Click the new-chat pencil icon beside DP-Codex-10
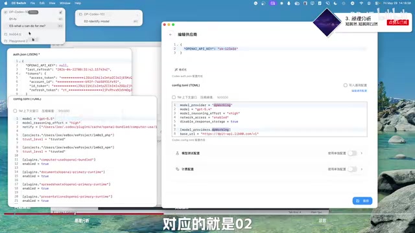Image resolution: width=415 pixels, height=233 pixels. (60, 12)
